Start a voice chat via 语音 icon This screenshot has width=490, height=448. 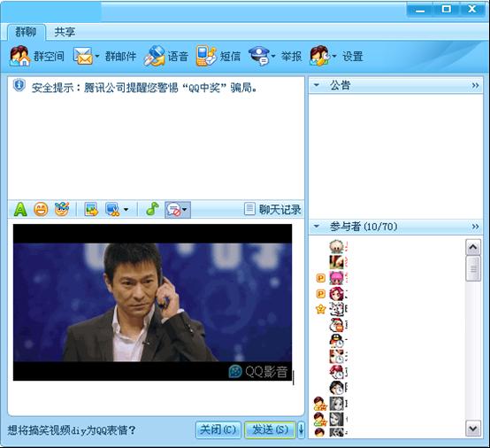coord(154,56)
